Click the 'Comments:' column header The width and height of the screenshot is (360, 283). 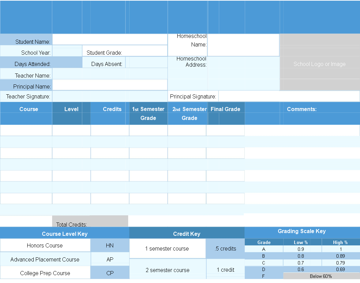[x=302, y=109]
